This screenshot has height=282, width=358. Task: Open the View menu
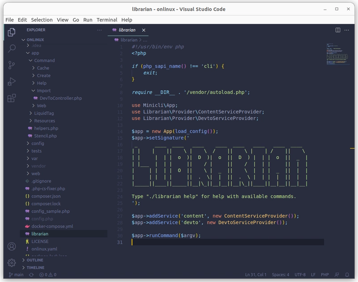click(x=63, y=20)
